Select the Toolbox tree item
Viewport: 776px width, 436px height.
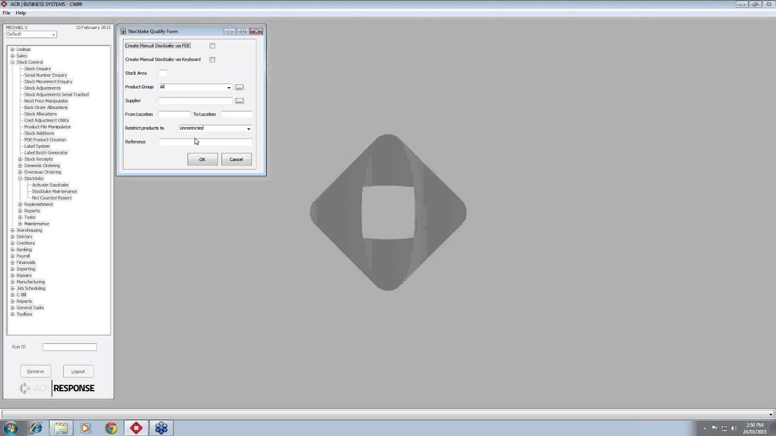[24, 314]
